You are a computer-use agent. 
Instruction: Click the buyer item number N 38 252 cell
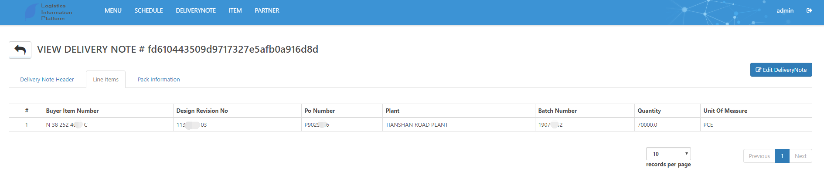[x=108, y=125]
